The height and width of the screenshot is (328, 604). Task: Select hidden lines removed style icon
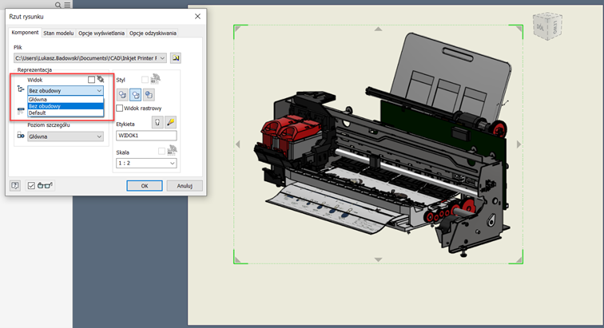[x=136, y=93]
